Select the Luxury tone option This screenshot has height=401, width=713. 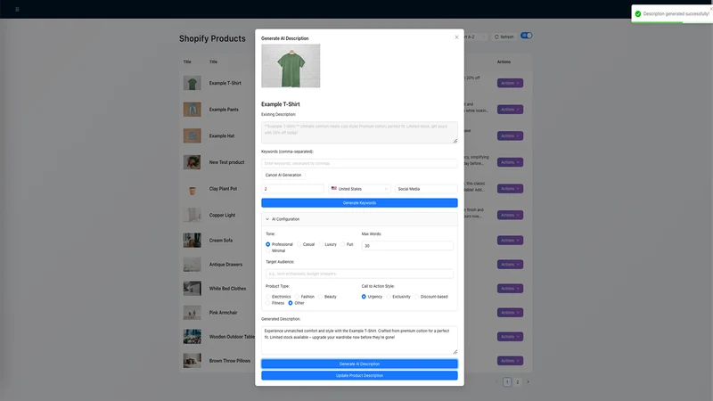[x=321, y=244]
